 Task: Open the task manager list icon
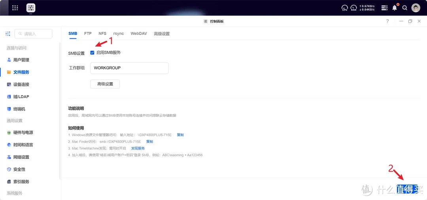pyautogui.click(x=384, y=8)
